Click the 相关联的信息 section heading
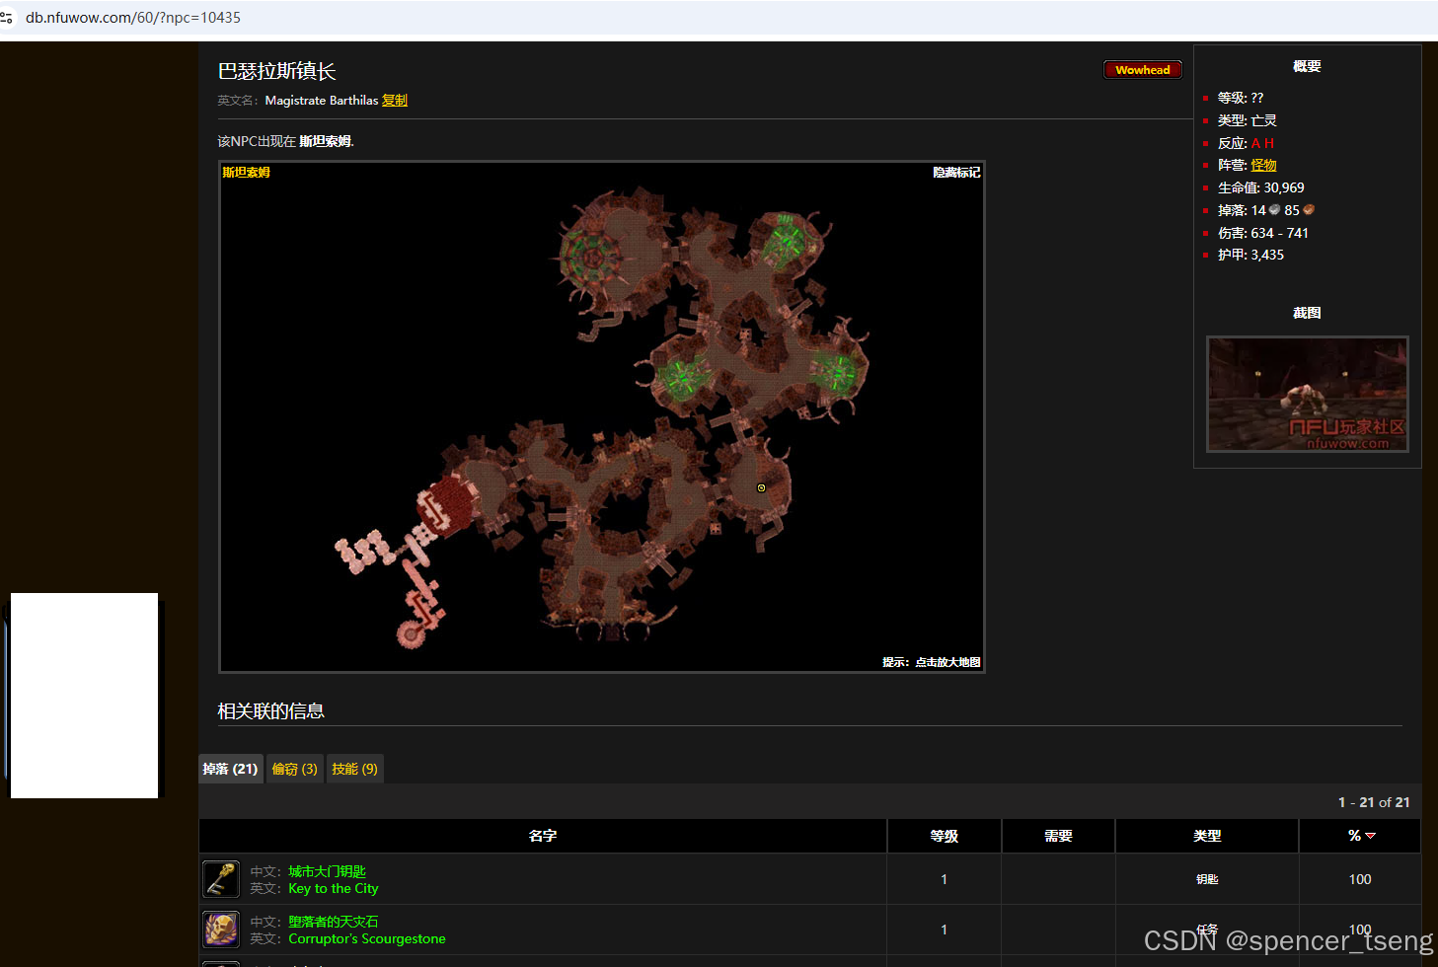Viewport: 1438px width, 967px height. click(x=271, y=710)
